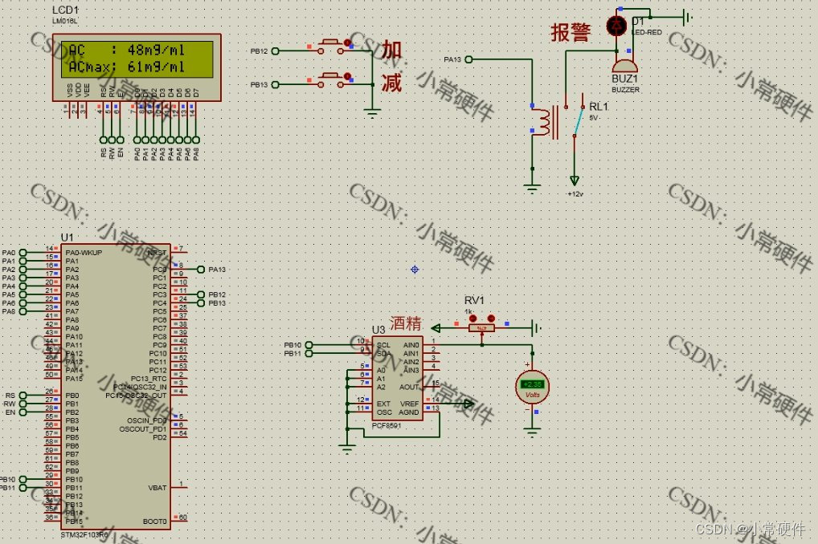Viewport: 818px width, 544px height.
Task: Click RV1's right red adjustment dot
Action: coord(491,318)
